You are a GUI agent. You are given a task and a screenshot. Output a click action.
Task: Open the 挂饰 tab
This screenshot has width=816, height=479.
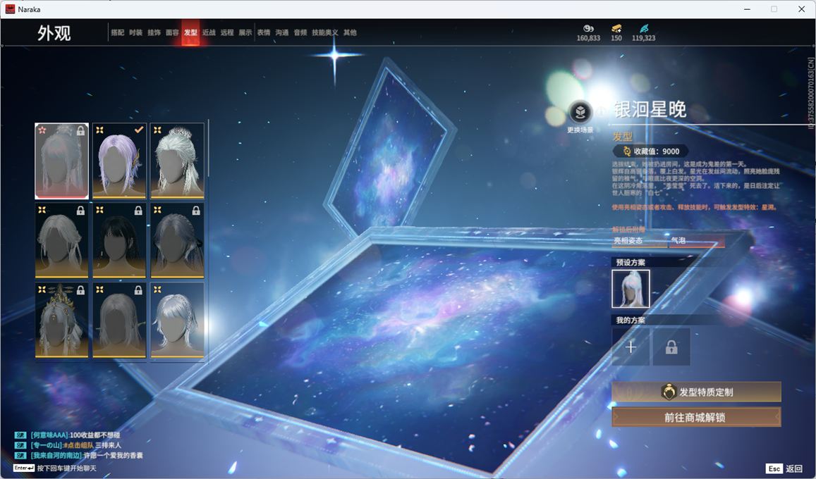[154, 32]
